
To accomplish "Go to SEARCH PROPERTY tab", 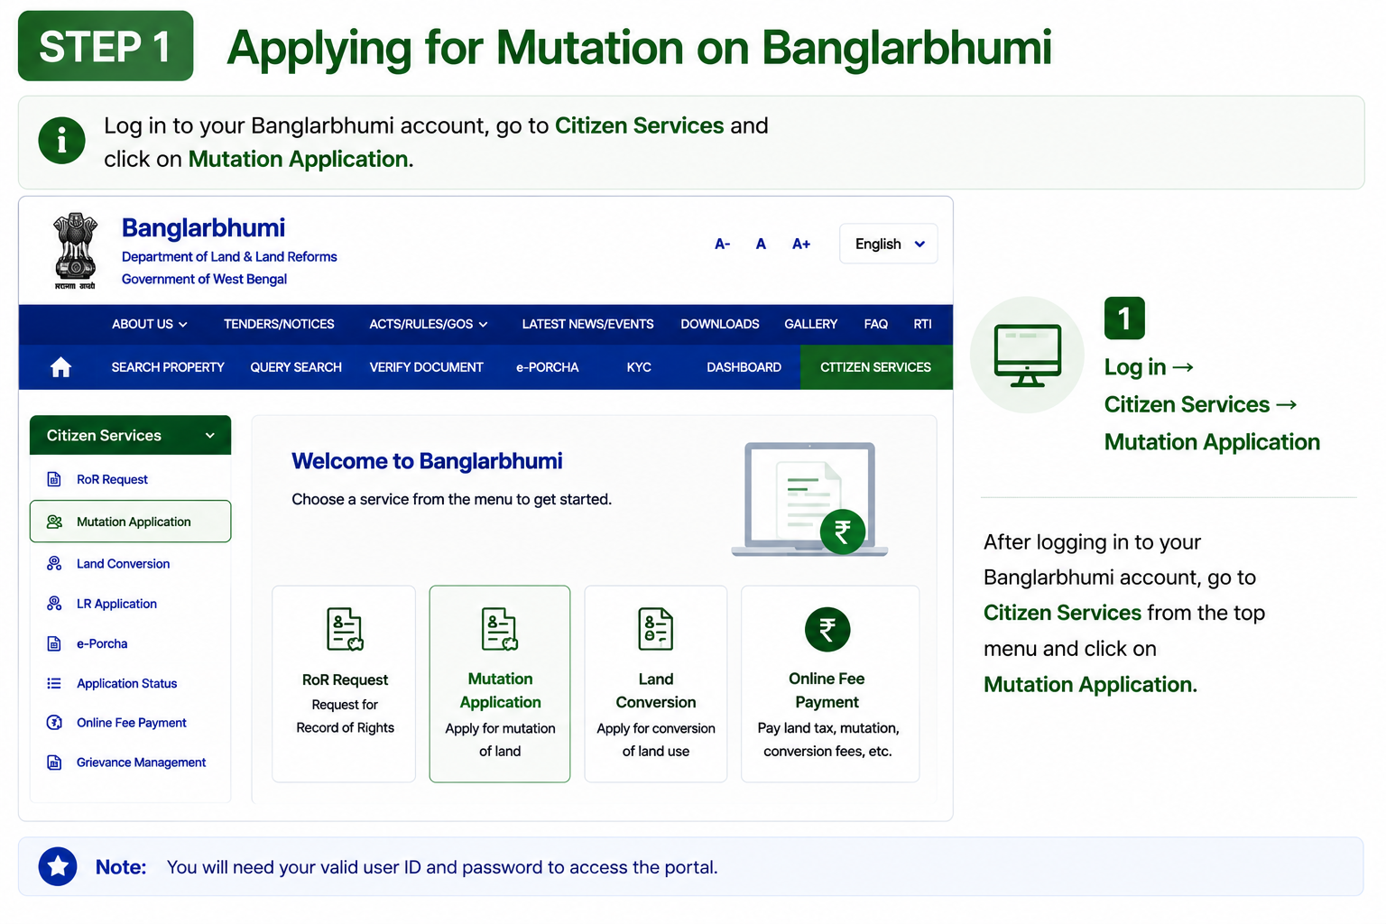I will pos(168,367).
